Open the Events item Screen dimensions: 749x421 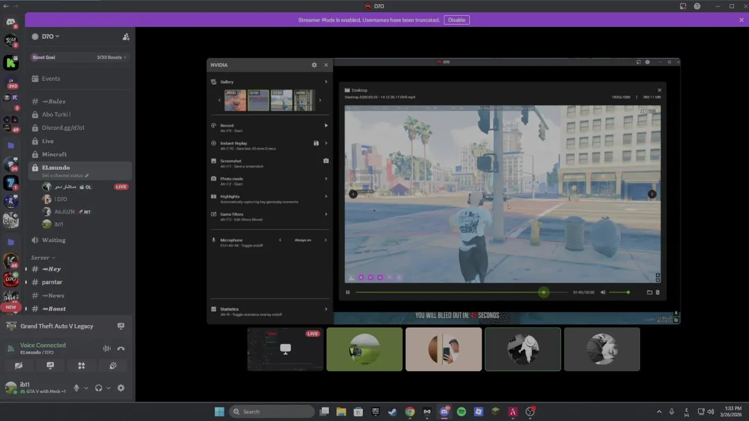pos(80,78)
